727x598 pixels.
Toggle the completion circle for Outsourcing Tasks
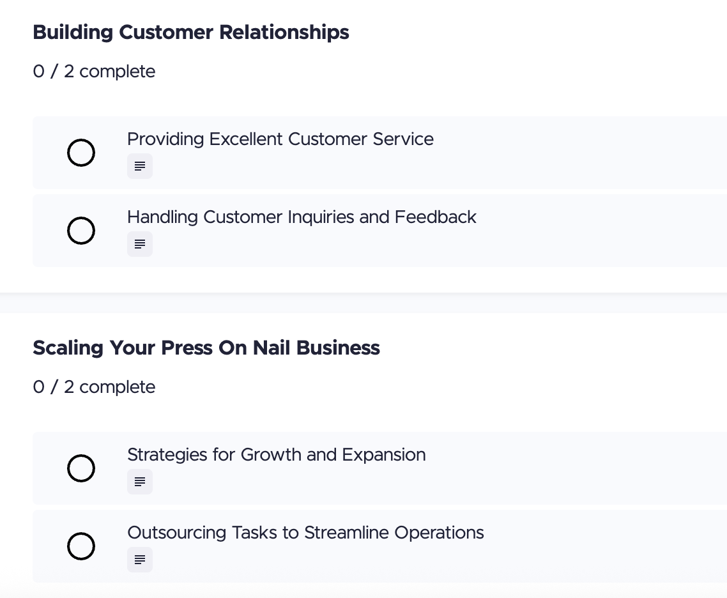pyautogui.click(x=81, y=546)
